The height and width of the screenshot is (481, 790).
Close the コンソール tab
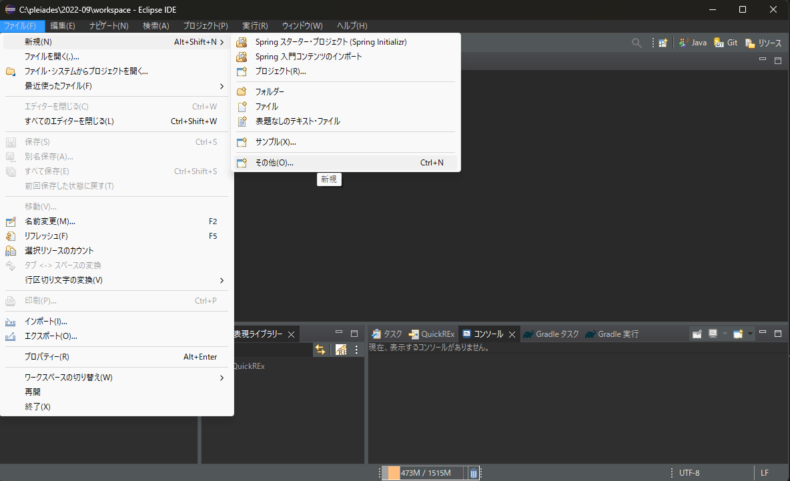point(512,334)
